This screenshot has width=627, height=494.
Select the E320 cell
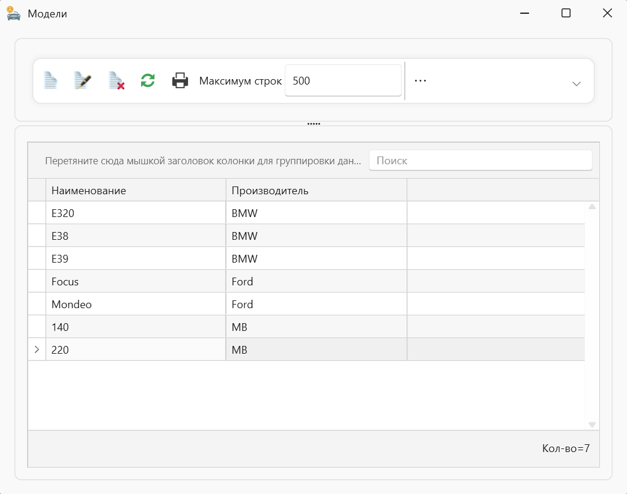tap(136, 213)
